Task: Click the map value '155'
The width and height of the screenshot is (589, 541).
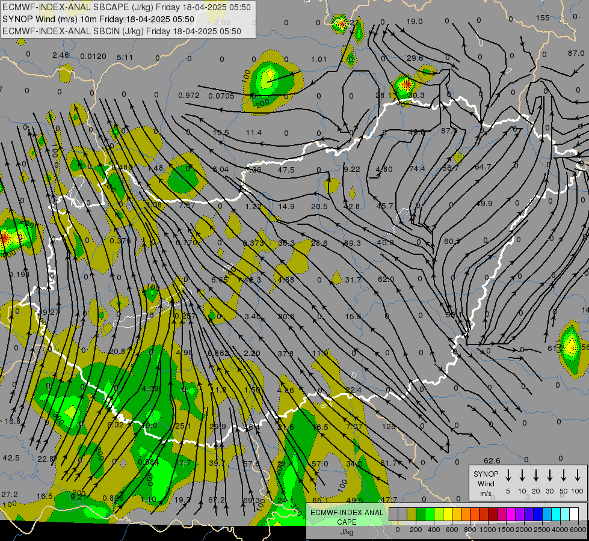Action: point(543,17)
